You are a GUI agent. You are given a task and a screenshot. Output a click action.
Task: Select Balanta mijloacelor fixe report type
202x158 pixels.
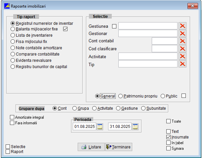pyautogui.click(x=13, y=29)
